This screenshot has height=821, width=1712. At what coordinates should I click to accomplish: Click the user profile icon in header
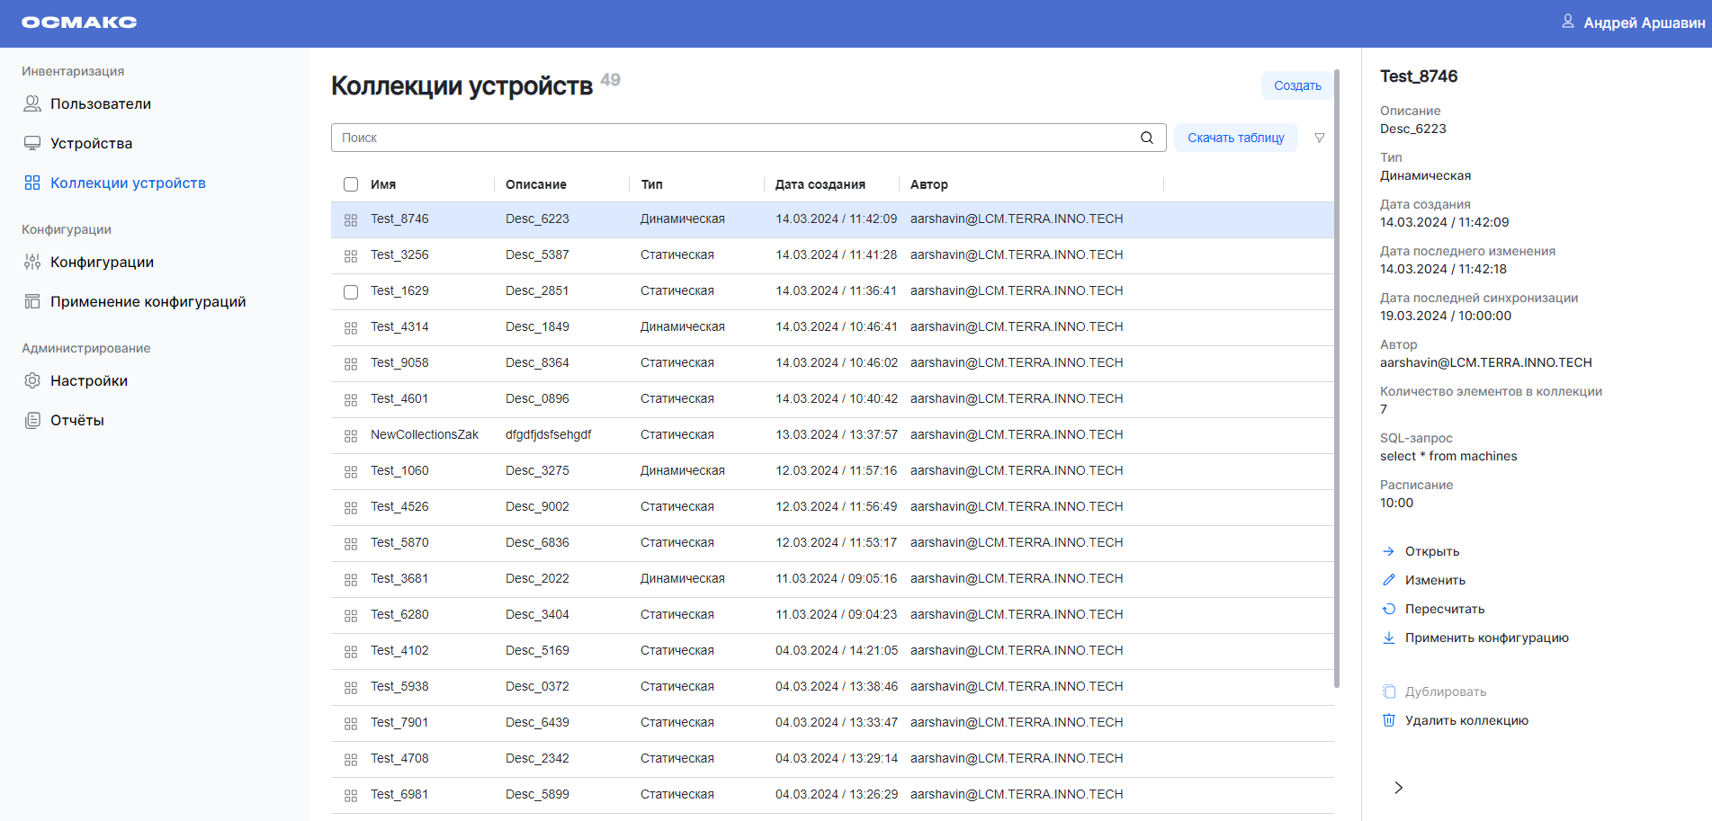pyautogui.click(x=1567, y=22)
